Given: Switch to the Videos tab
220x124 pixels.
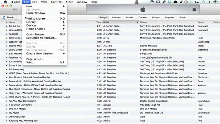Looking at the screenshot, I should click(x=156, y=18).
